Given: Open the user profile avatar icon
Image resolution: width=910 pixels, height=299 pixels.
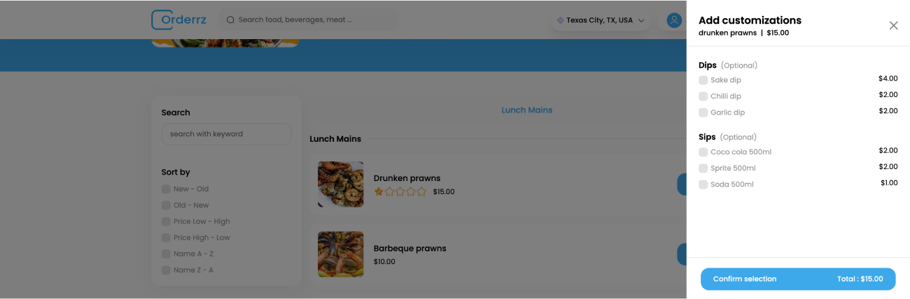Looking at the screenshot, I should (674, 20).
